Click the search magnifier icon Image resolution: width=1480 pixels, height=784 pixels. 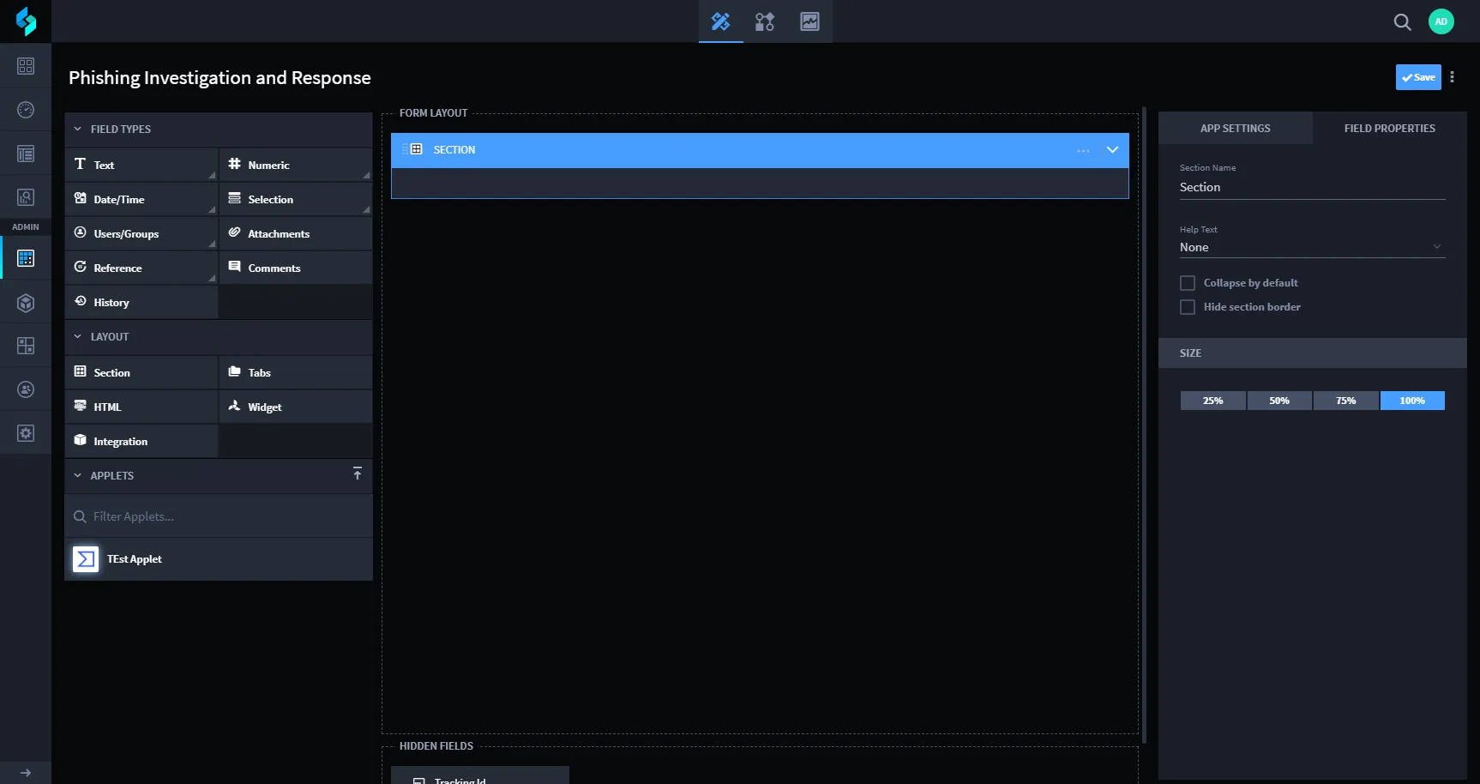(1402, 22)
